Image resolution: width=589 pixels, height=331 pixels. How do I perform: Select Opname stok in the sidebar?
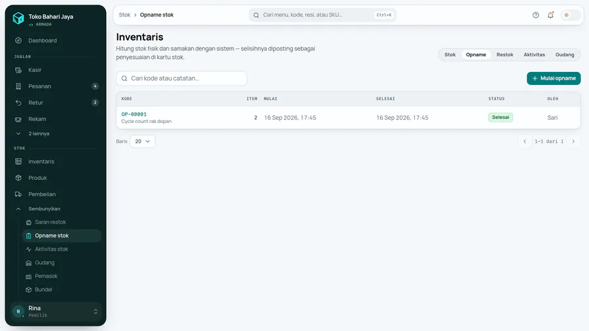(x=62, y=235)
